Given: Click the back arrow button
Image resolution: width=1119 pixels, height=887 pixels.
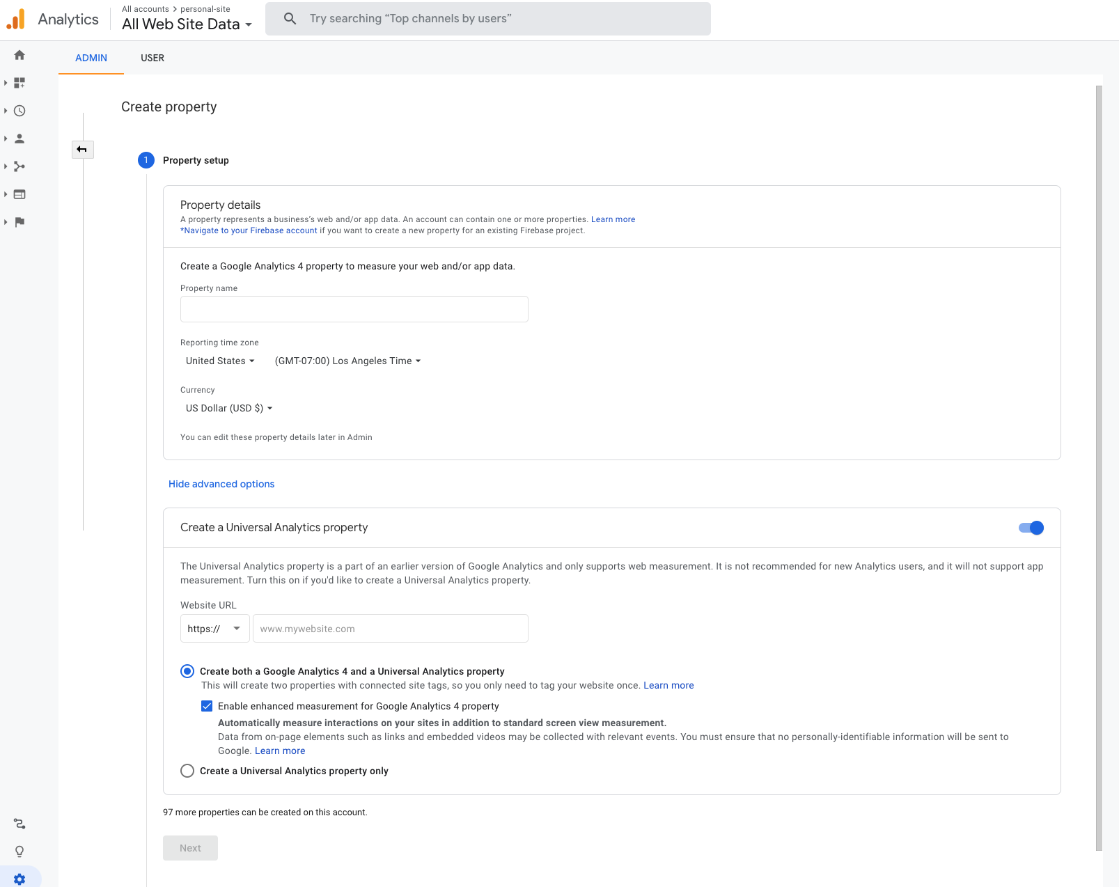Looking at the screenshot, I should pos(82,149).
